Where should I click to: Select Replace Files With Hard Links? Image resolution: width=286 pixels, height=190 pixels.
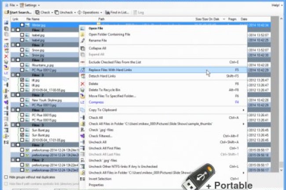pyautogui.click(x=110, y=70)
